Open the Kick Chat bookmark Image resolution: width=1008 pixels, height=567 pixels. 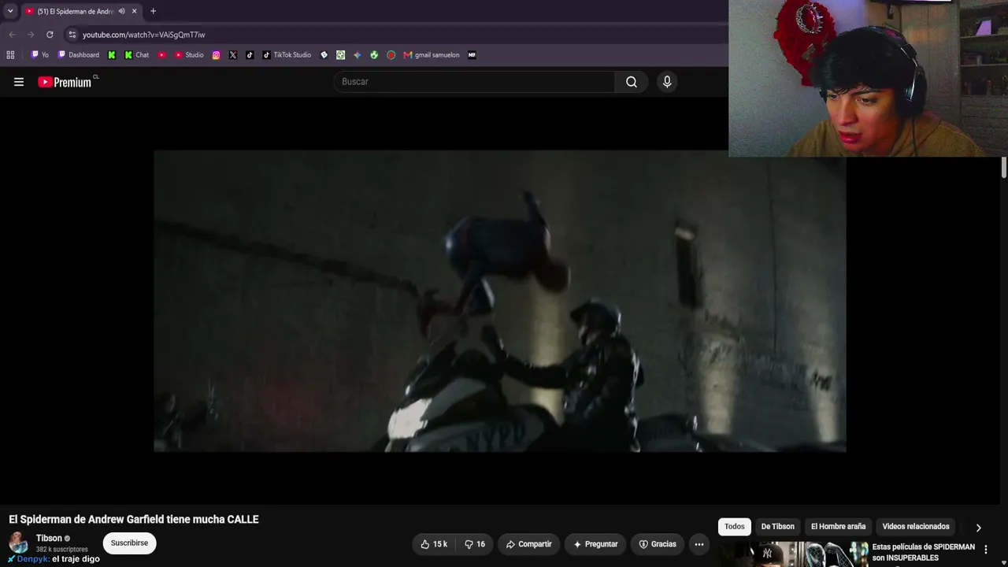(x=137, y=55)
